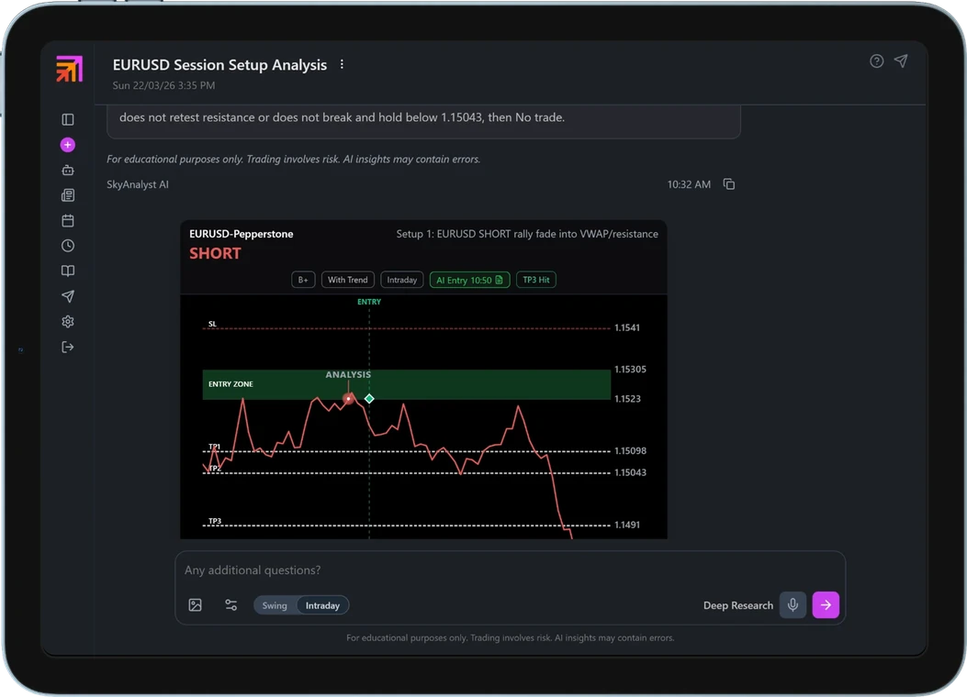Copy the SkyAnalyst AI message
967x697 pixels.
(729, 184)
